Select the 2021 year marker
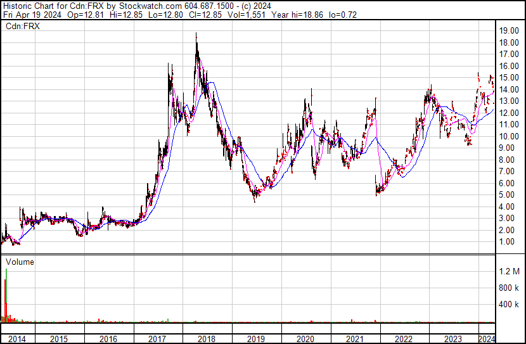Screen dimensions: 526x344 [x=355, y=339]
